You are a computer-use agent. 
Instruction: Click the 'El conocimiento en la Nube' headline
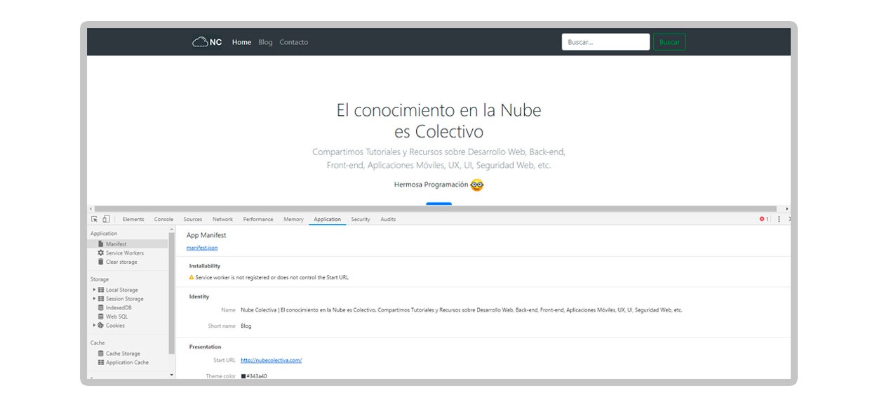tap(439, 110)
